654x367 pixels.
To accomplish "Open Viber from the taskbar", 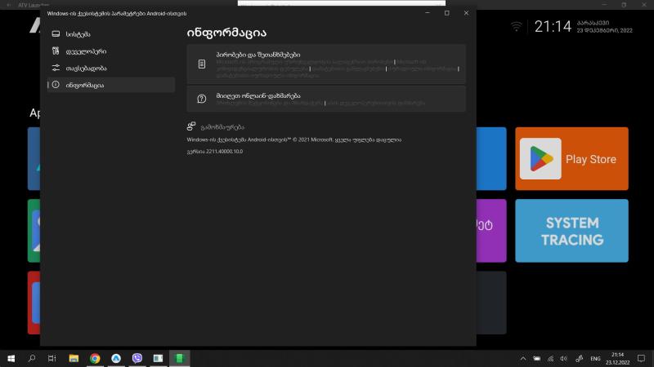I will pyautogui.click(x=137, y=358).
